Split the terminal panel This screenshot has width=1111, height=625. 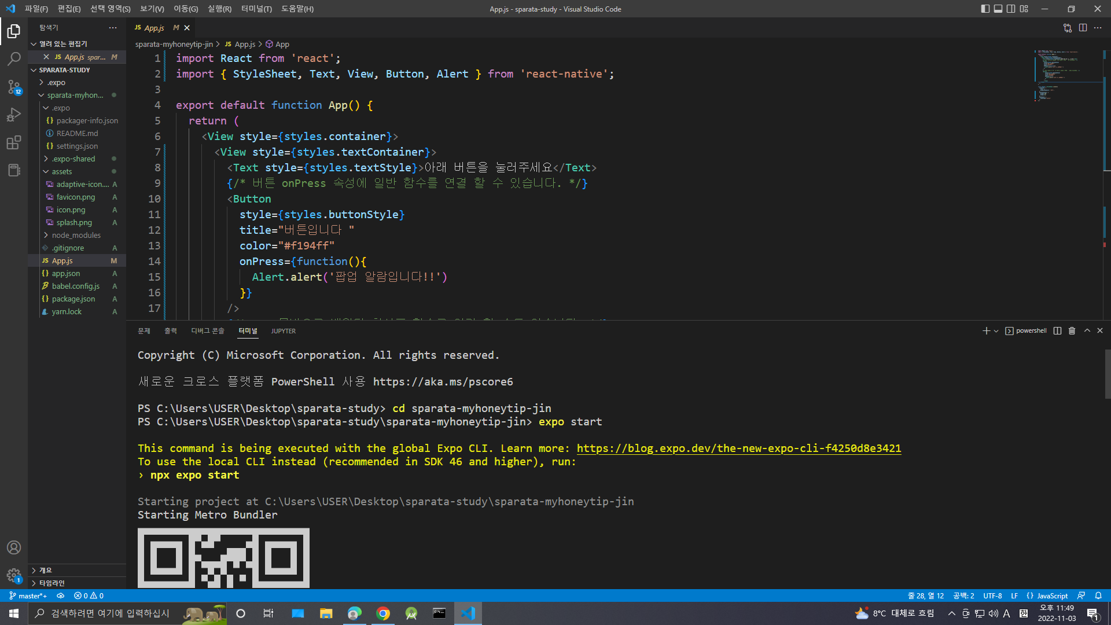point(1057,331)
